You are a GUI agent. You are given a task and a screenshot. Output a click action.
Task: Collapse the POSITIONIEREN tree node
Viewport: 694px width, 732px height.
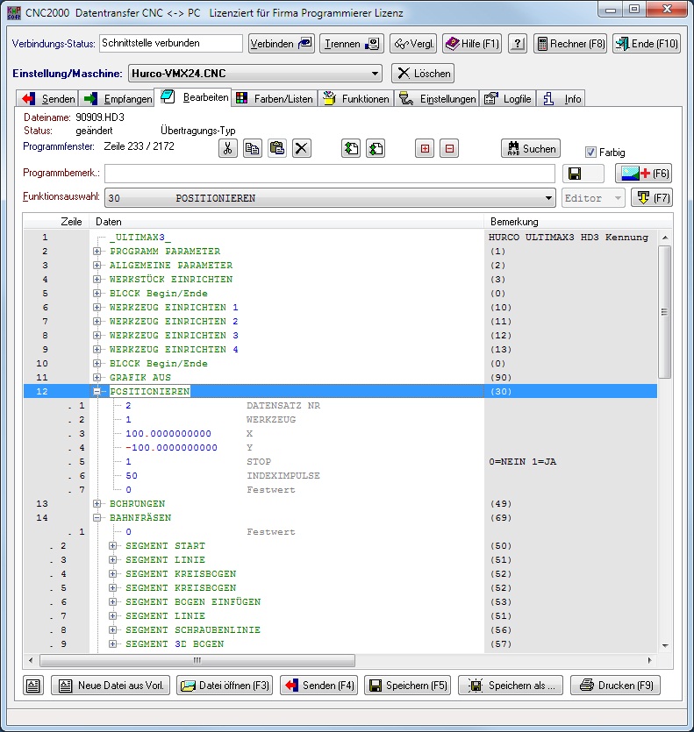click(x=97, y=392)
